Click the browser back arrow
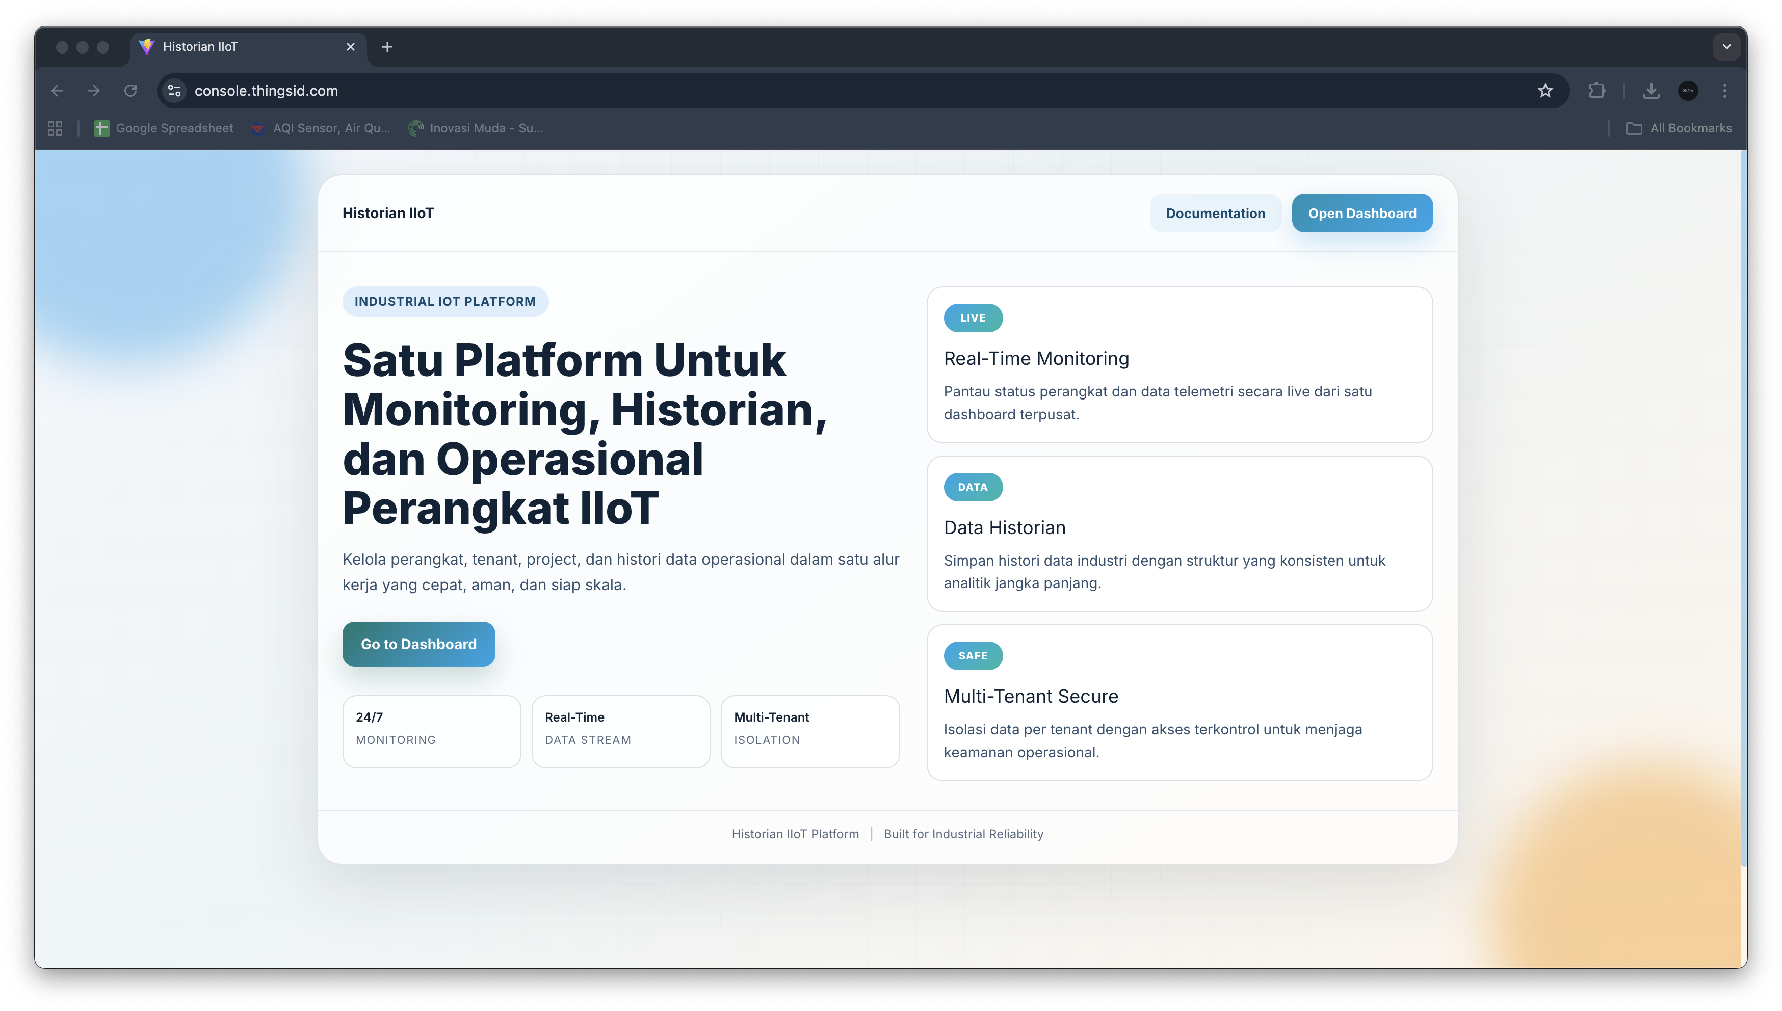This screenshot has width=1782, height=1011. tap(57, 91)
